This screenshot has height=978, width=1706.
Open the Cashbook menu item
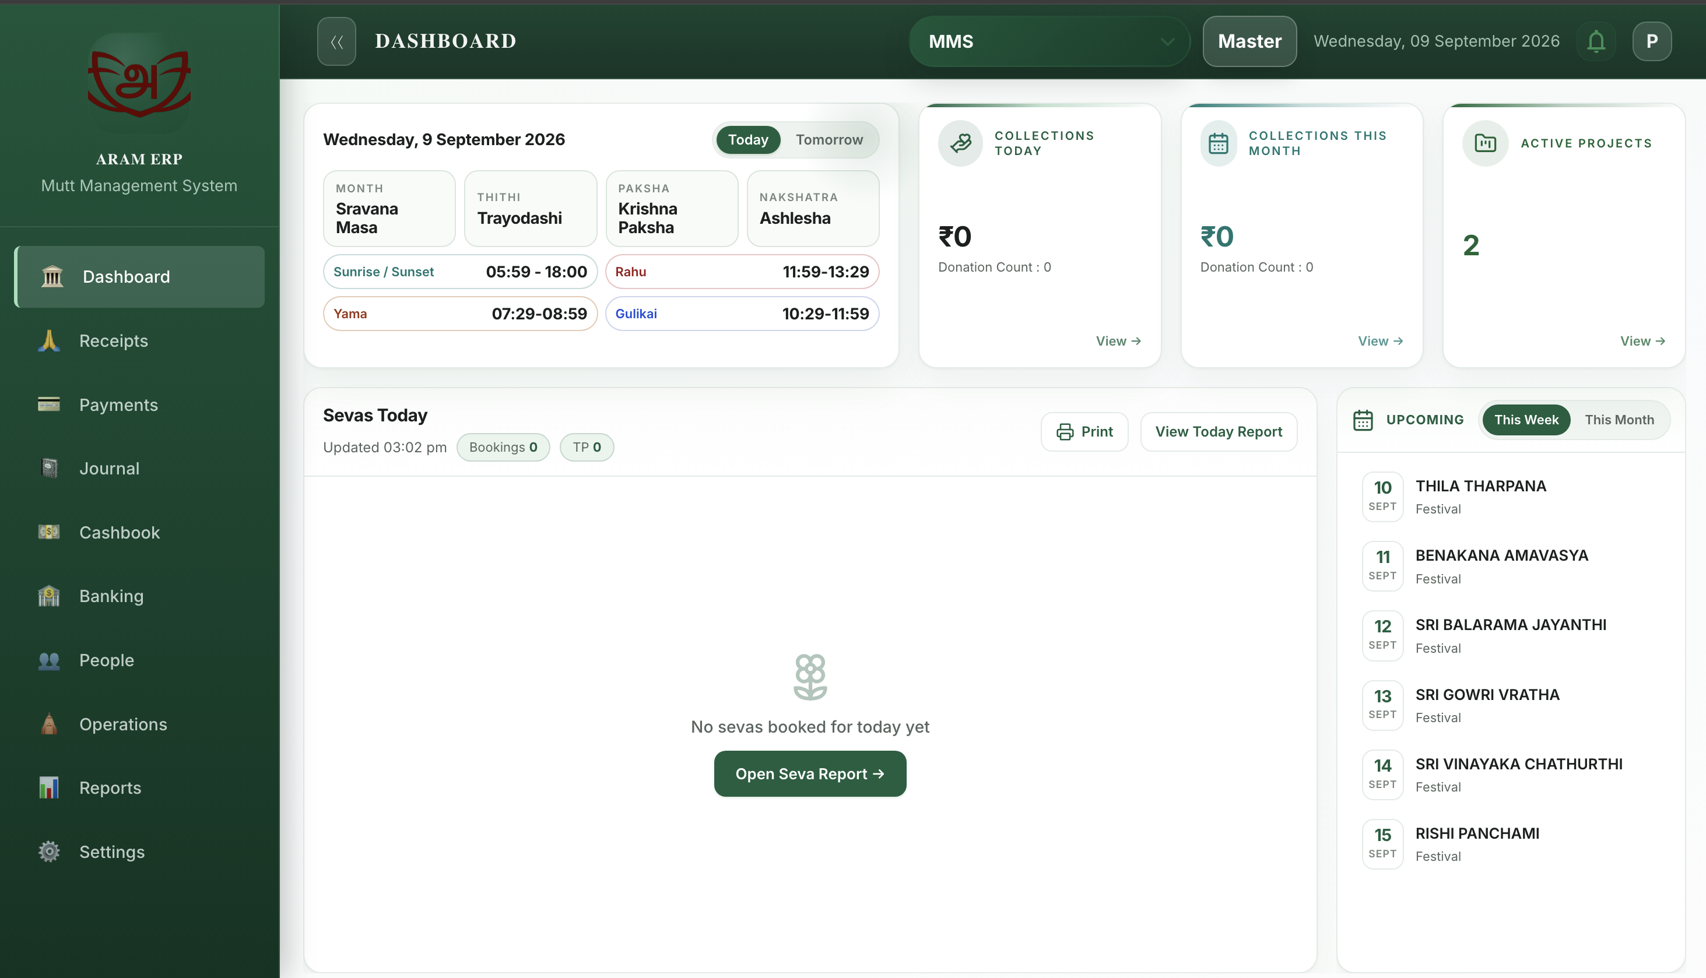[x=139, y=532]
